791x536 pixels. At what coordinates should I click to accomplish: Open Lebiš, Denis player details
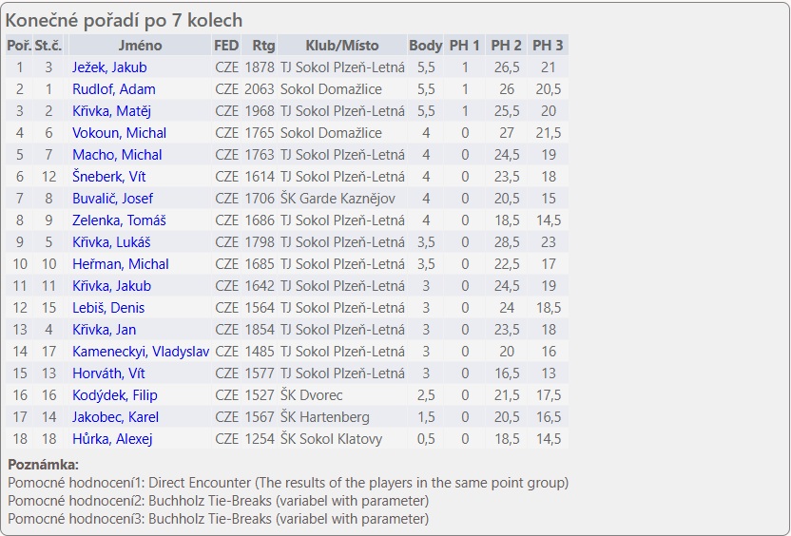click(108, 308)
